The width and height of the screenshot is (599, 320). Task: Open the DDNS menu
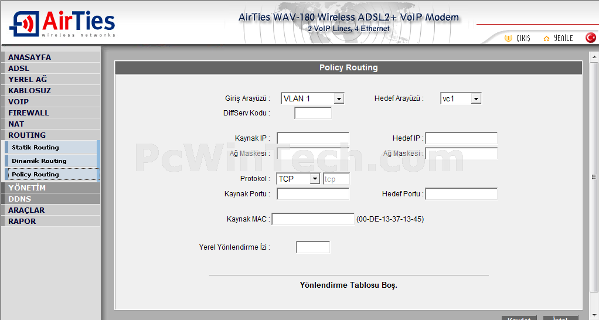[x=51, y=199]
